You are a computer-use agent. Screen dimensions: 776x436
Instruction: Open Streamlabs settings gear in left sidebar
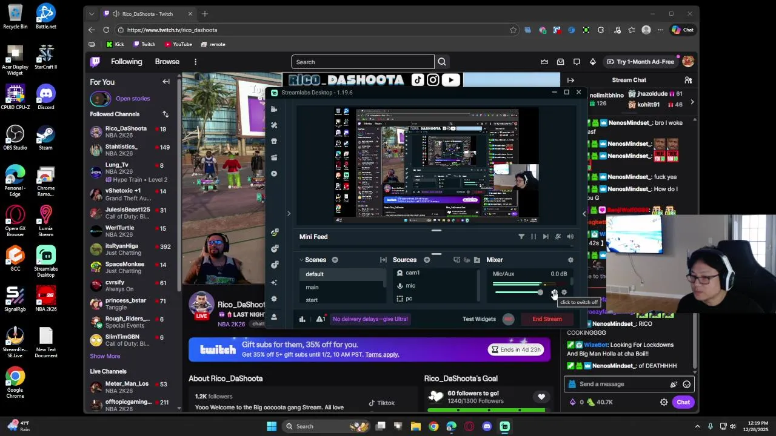[x=274, y=299]
